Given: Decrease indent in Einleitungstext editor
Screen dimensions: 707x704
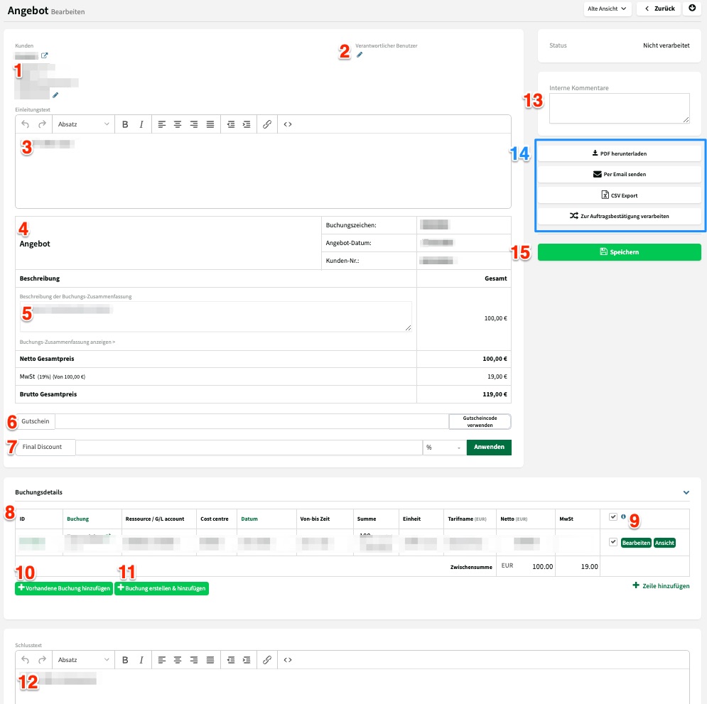Looking at the screenshot, I should coord(231,124).
